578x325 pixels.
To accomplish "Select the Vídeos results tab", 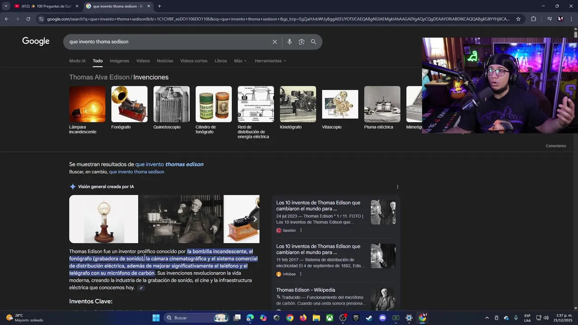I will coord(143,61).
